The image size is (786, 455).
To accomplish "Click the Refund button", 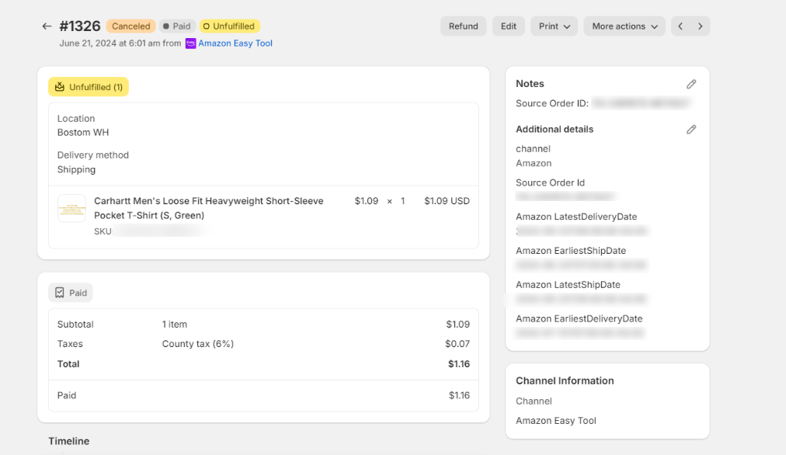I will (x=463, y=26).
